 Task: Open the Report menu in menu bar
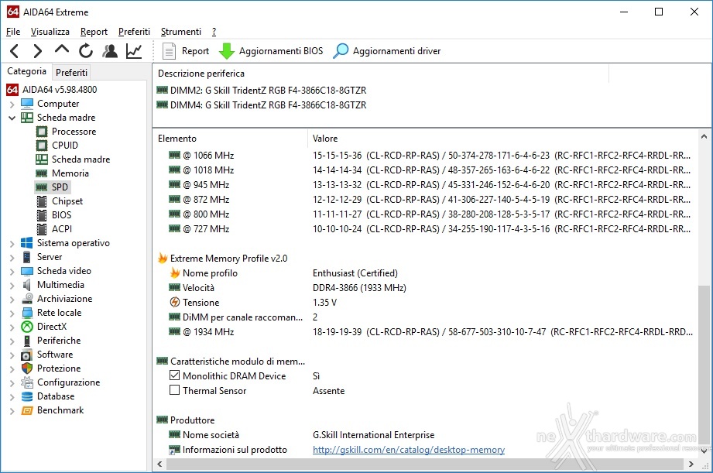pos(94,32)
